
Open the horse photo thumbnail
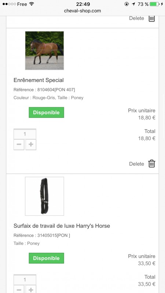pyautogui.click(x=44, y=51)
